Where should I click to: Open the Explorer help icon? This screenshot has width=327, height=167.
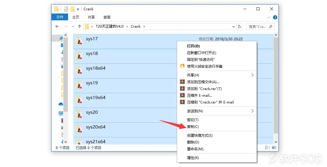(x=275, y=17)
